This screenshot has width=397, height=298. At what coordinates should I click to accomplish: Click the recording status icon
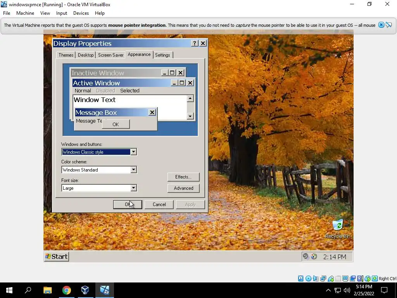[x=352, y=279]
